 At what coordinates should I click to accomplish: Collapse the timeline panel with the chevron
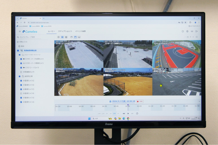coord(199,101)
